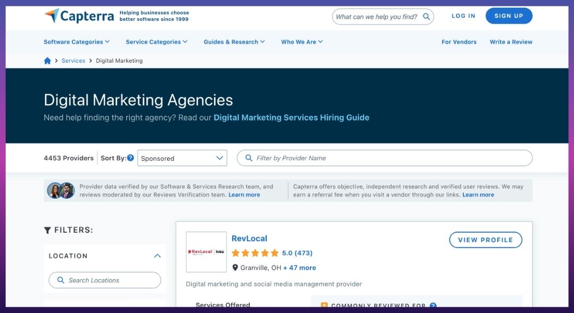Click the Services breadcrumb link
The width and height of the screenshot is (574, 313).
[x=73, y=61]
